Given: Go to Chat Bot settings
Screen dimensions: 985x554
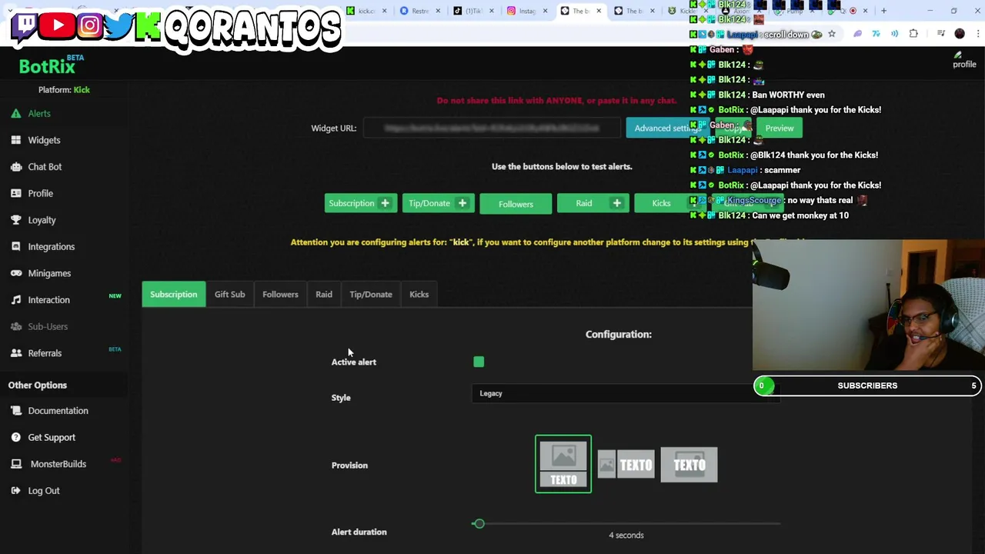Looking at the screenshot, I should pyautogui.click(x=45, y=166).
